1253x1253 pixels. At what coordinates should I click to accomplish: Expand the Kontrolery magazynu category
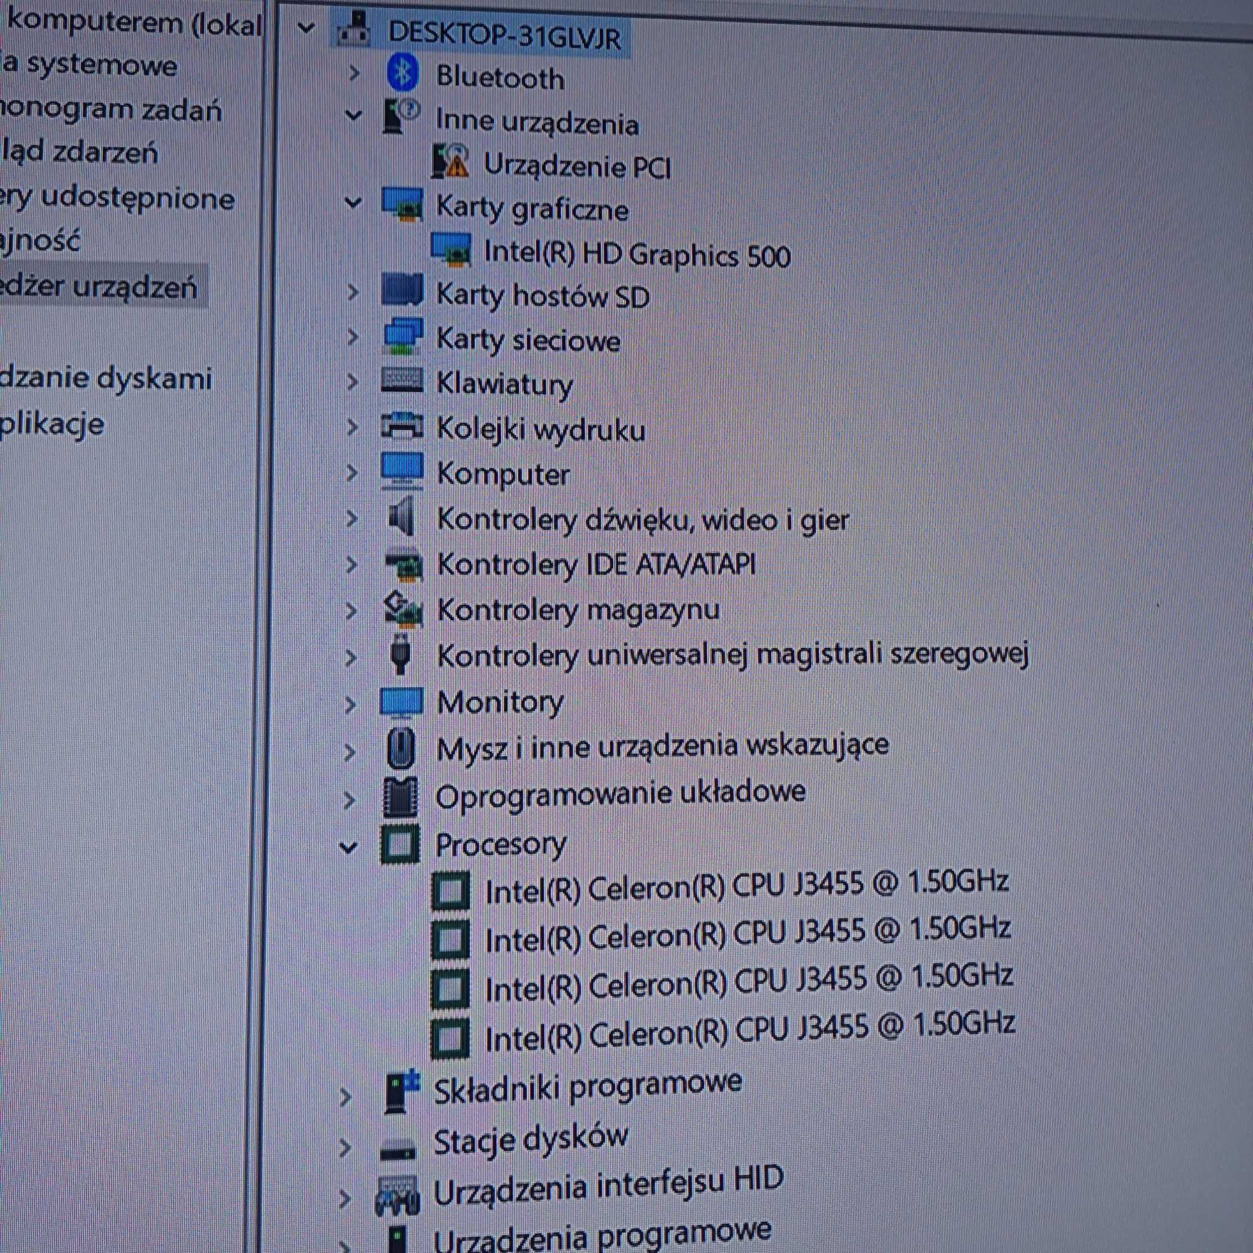click(351, 610)
